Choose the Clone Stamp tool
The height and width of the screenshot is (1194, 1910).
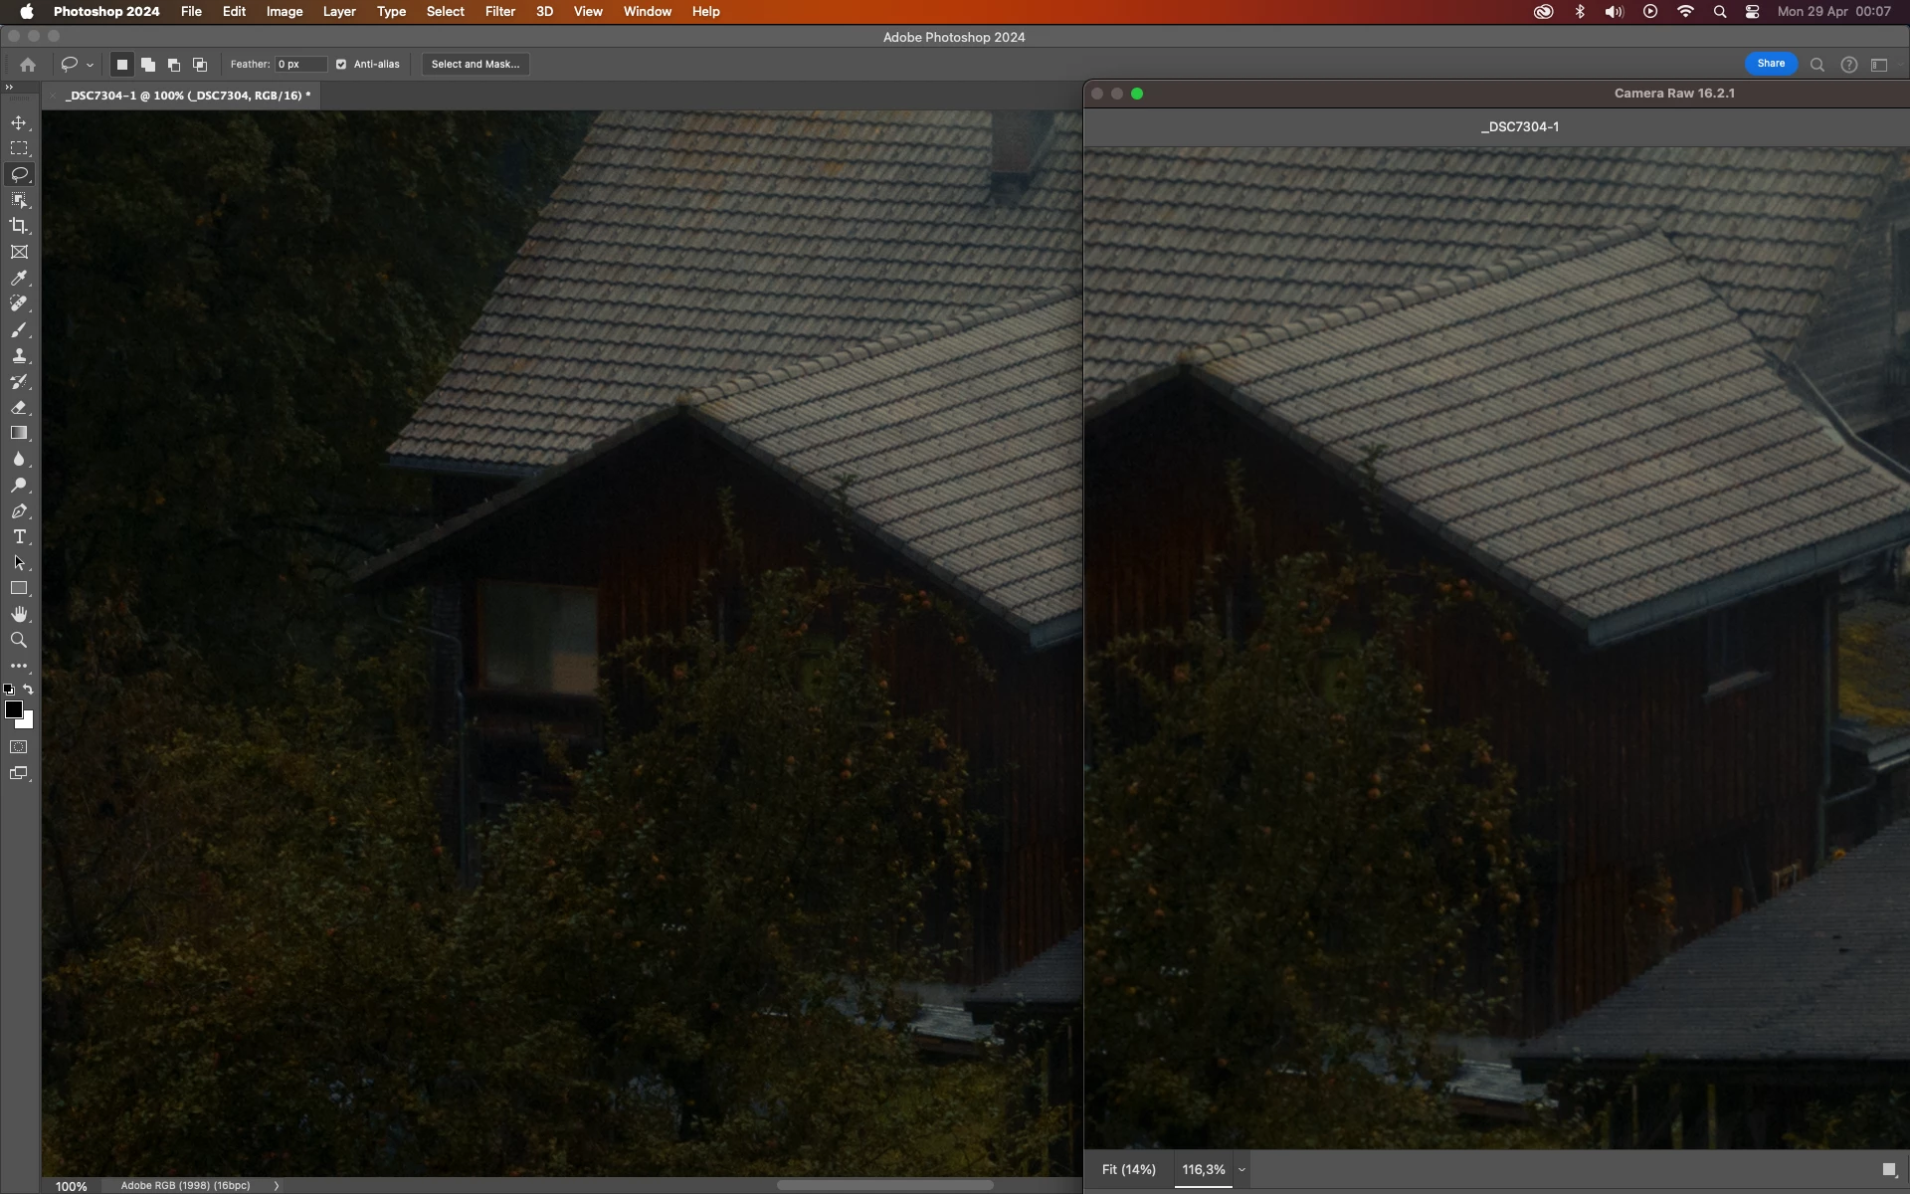pyautogui.click(x=19, y=356)
